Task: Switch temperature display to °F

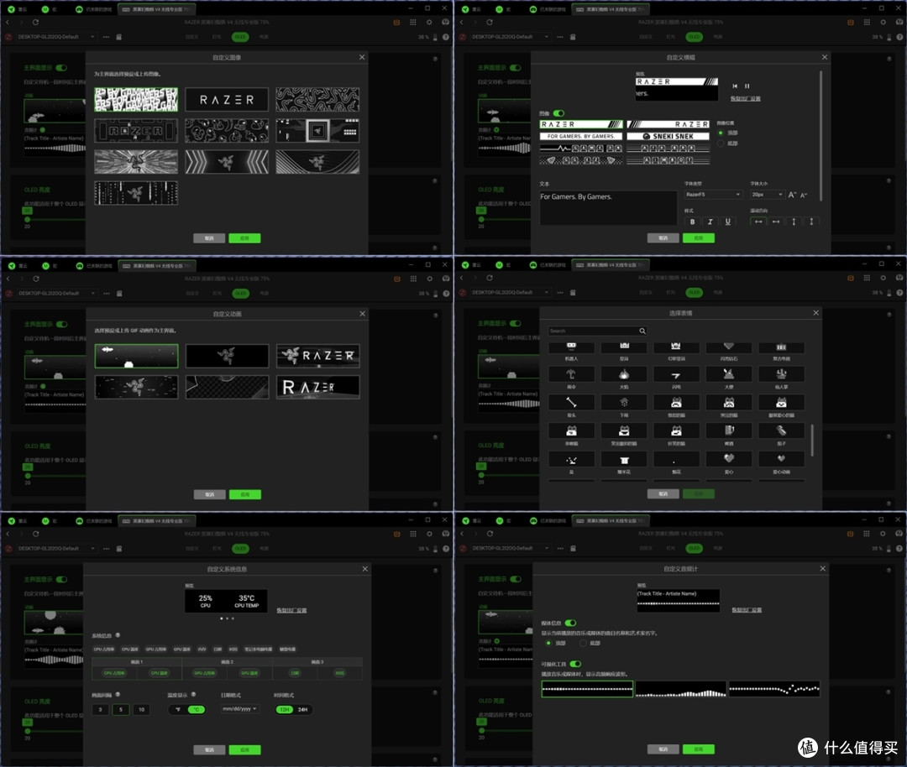Action: [177, 710]
